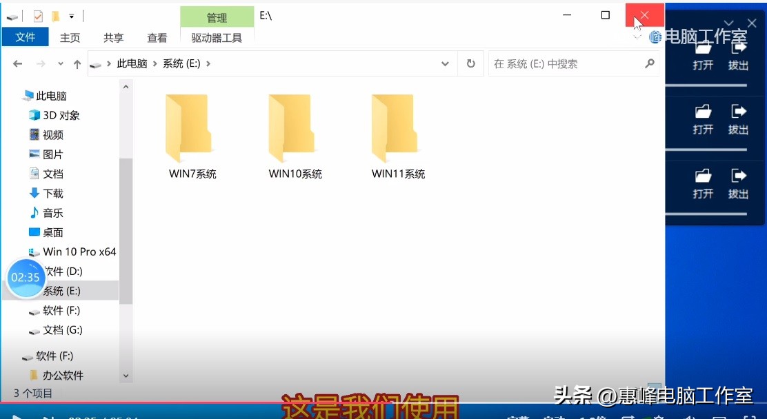The image size is (767, 419).
Task: Click the up arrow navigation icon
Action: (77, 63)
